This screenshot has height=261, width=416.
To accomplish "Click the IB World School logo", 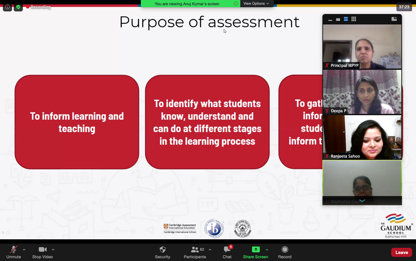I will click(x=214, y=229).
